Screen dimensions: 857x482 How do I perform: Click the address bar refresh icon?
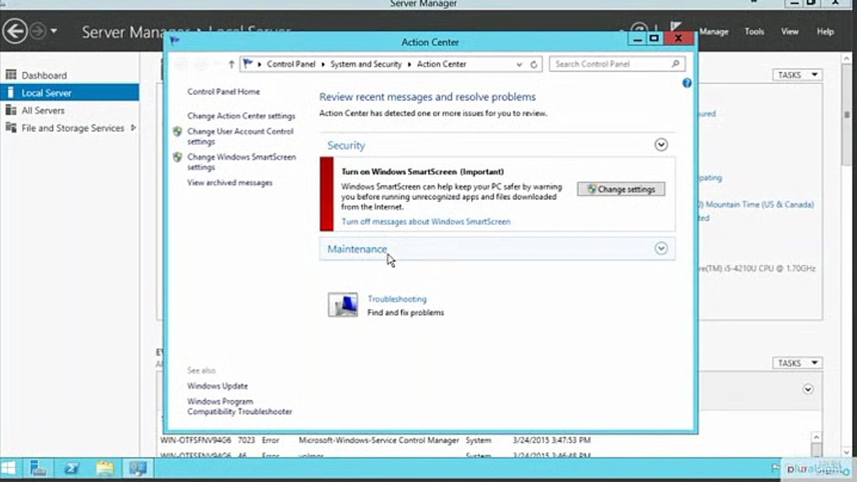point(534,64)
